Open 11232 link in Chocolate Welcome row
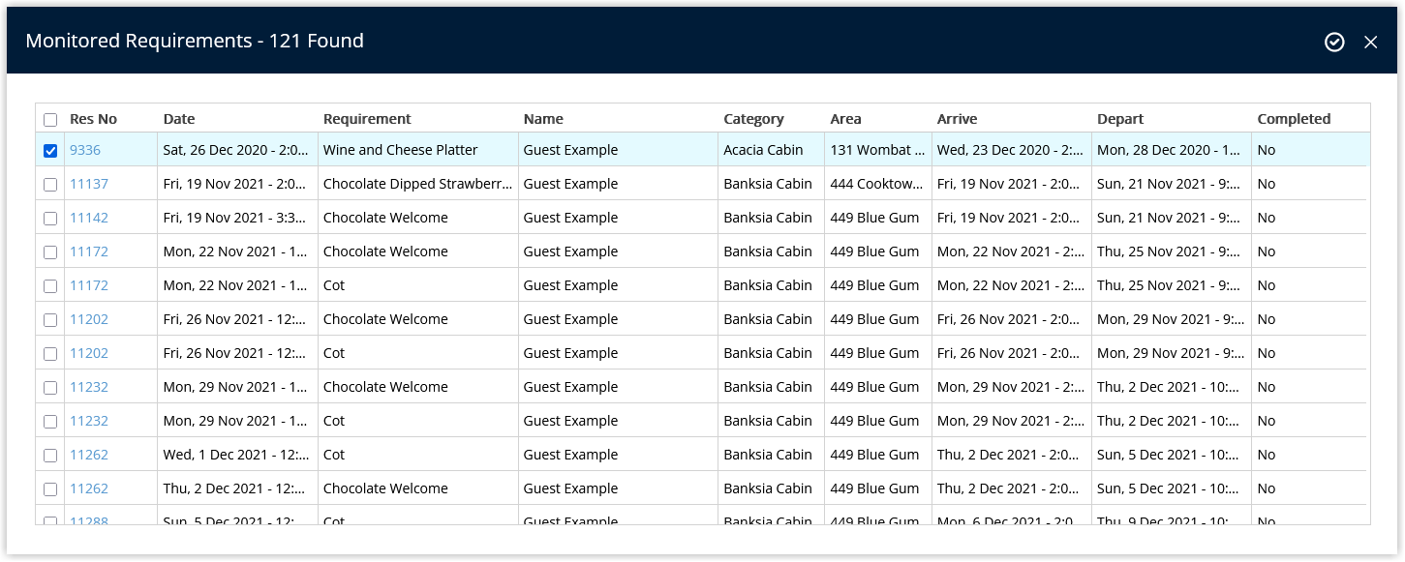The width and height of the screenshot is (1405, 562). tap(89, 387)
